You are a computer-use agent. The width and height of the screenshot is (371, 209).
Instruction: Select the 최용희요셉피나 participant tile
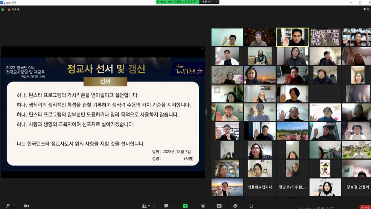(x=260, y=187)
